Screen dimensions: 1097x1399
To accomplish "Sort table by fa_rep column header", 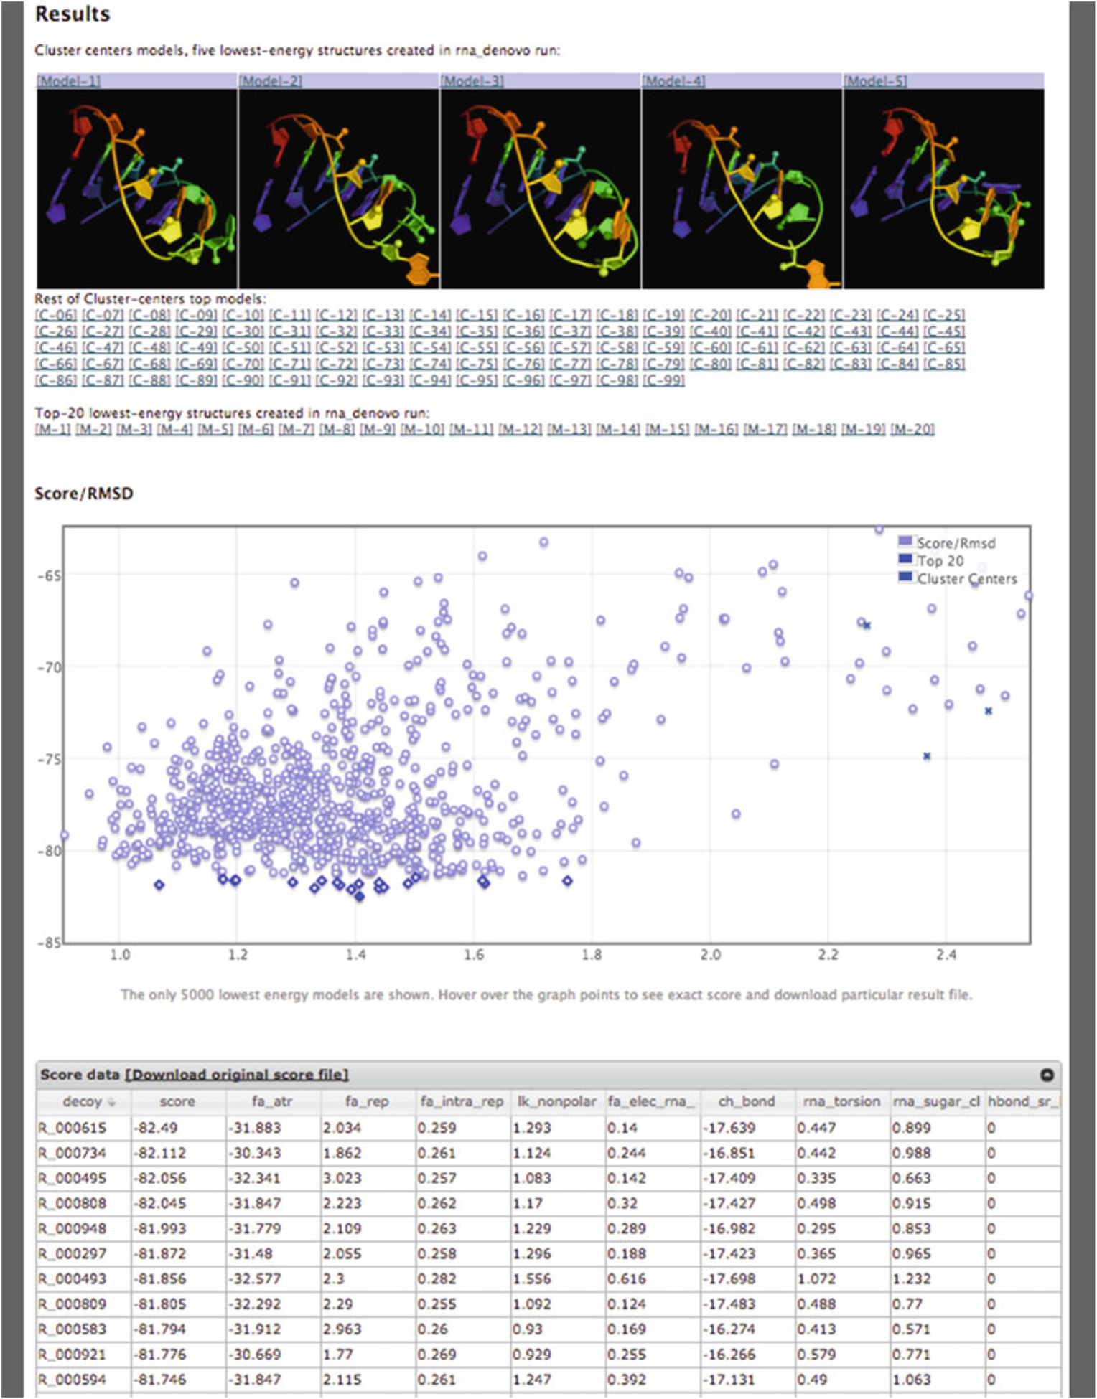I will point(368,1102).
